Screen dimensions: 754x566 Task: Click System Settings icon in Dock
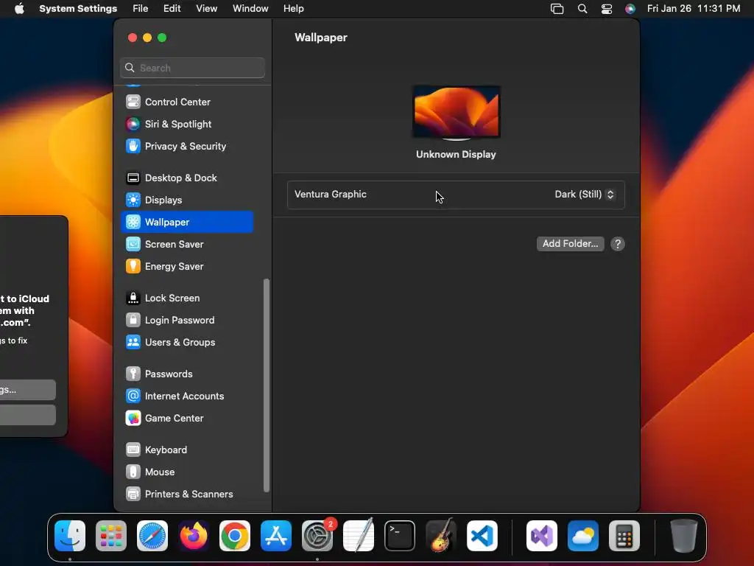(x=317, y=536)
